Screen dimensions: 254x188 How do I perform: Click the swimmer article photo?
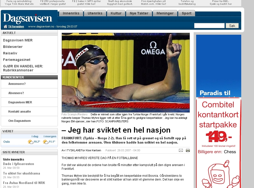point(126,73)
